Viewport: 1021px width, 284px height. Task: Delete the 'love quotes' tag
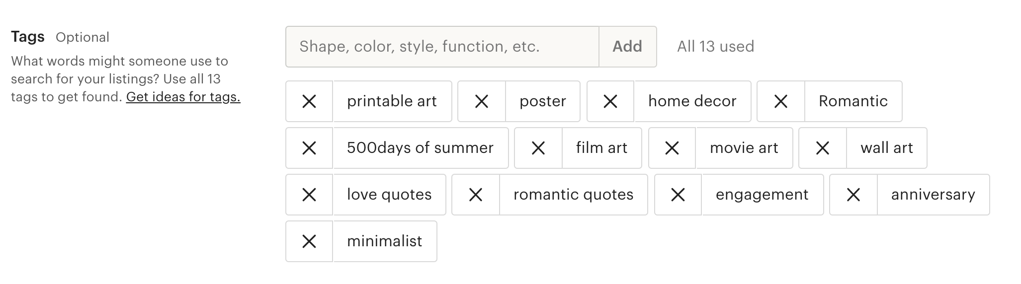309,195
